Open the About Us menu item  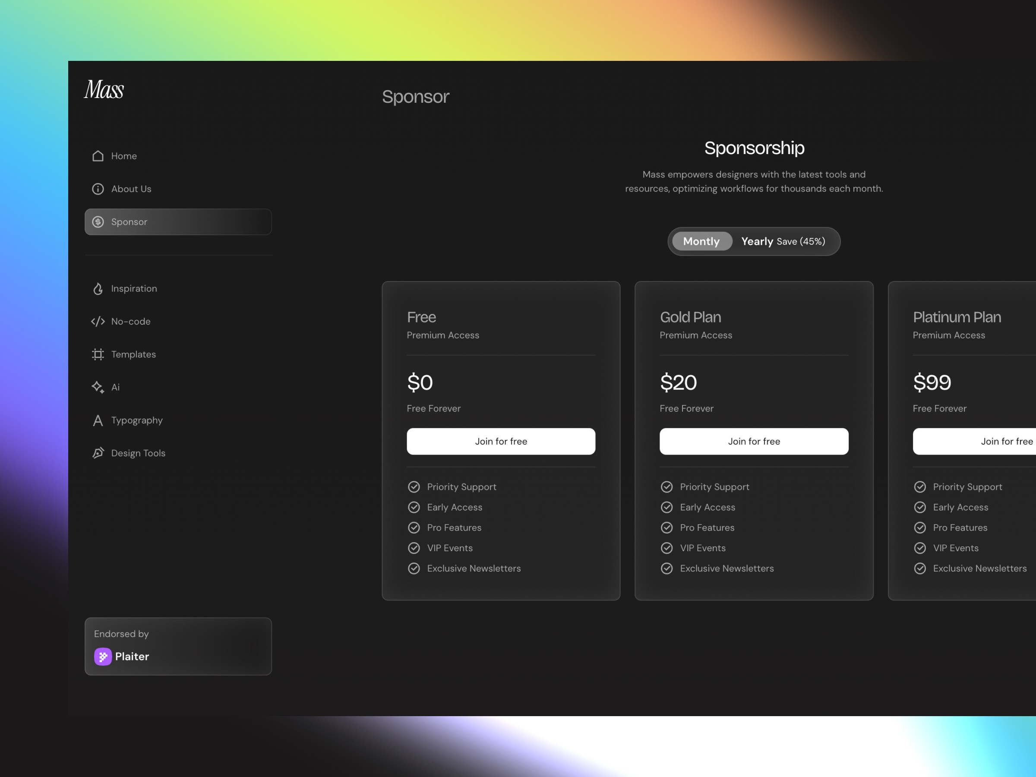[131, 189]
